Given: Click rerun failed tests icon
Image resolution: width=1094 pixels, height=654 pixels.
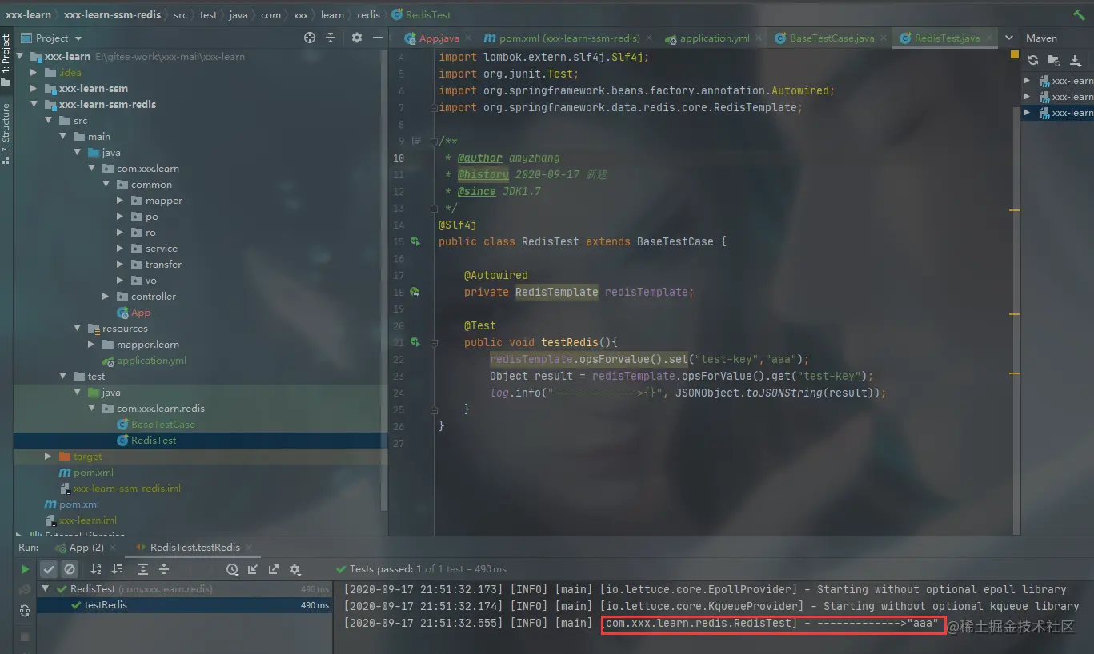Looking at the screenshot, I should (x=25, y=590).
